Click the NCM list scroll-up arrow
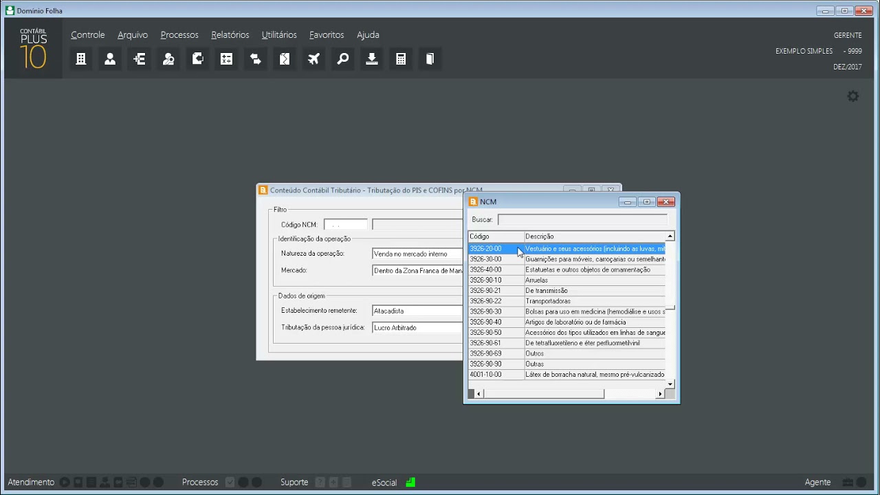The image size is (880, 495). point(670,236)
